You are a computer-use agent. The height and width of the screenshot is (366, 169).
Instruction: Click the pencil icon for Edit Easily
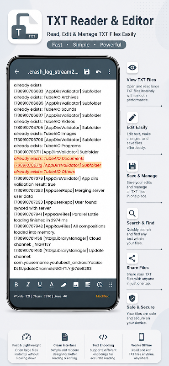[x=132, y=118]
